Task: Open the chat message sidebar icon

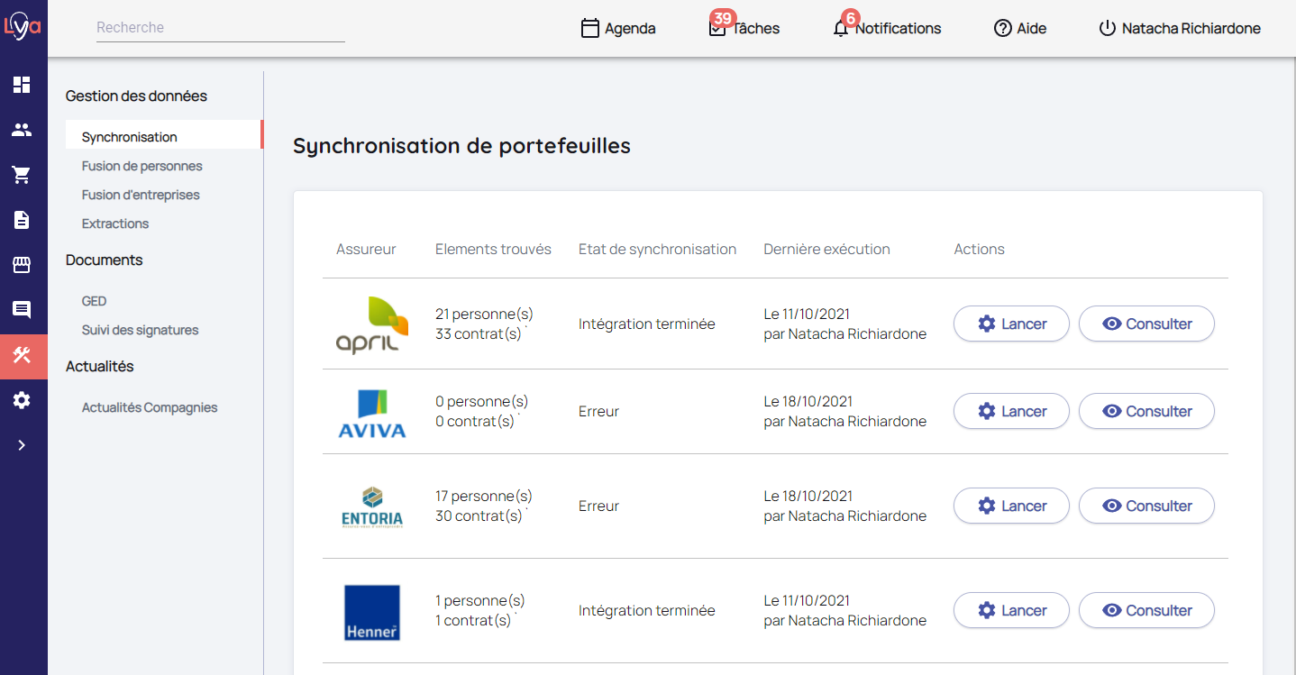Action: [x=22, y=310]
